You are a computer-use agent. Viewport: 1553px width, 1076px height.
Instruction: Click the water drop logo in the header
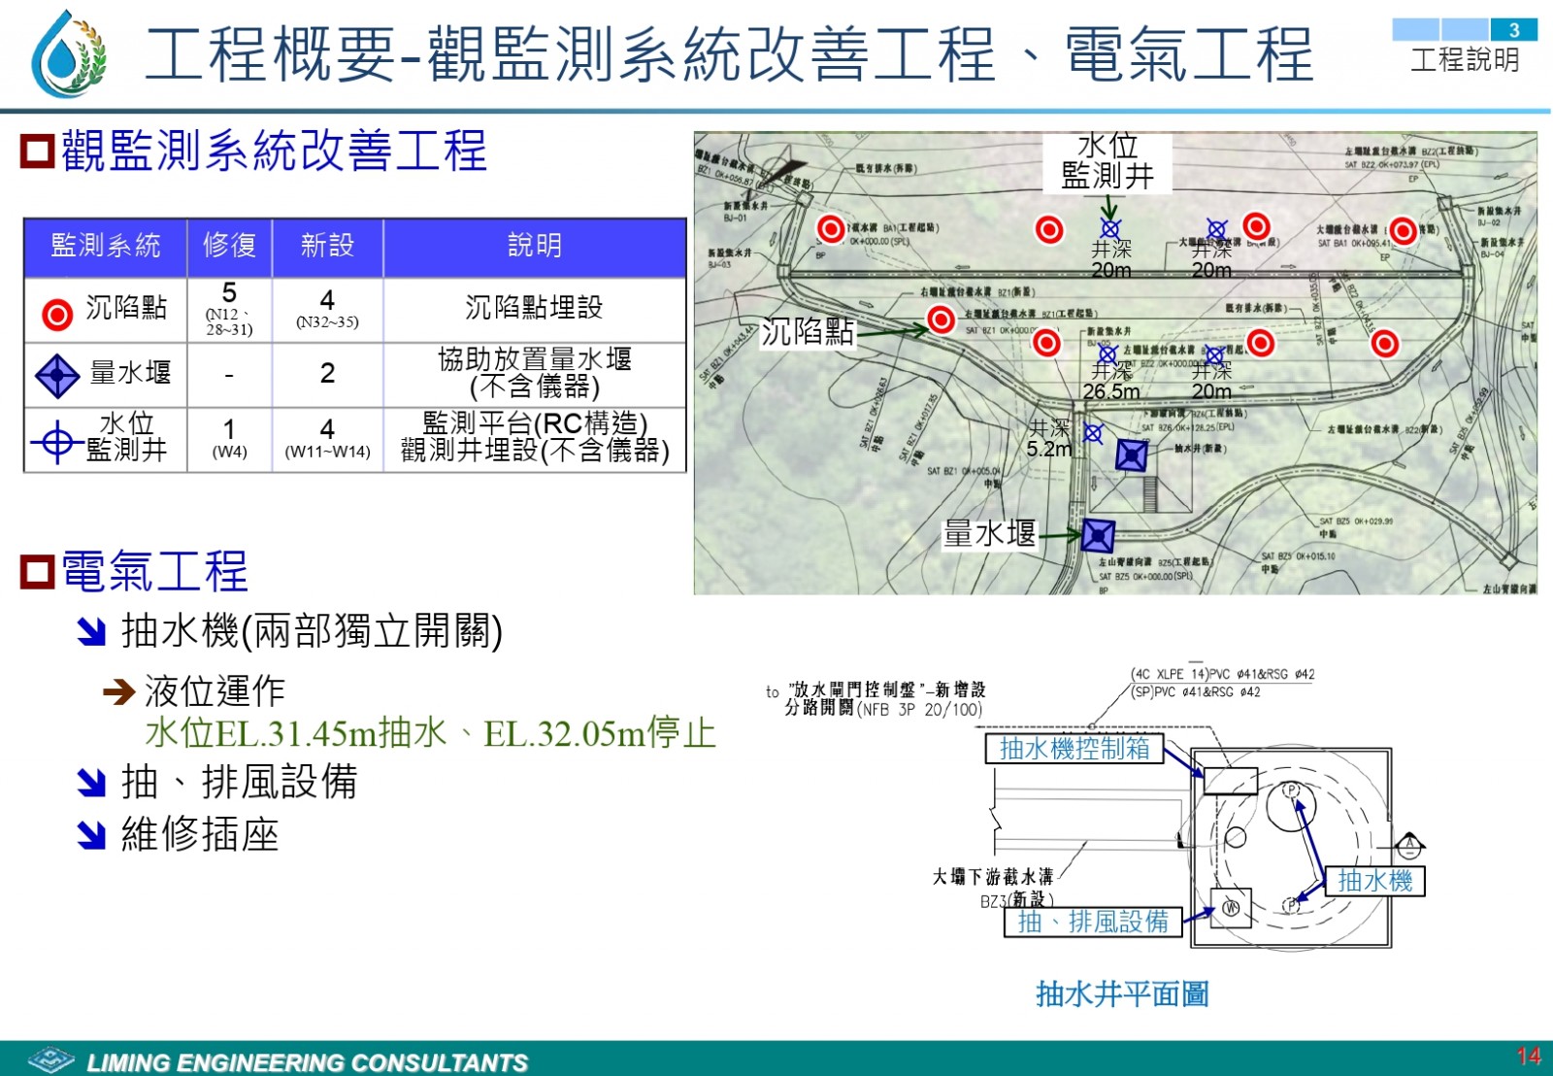pos(67,55)
